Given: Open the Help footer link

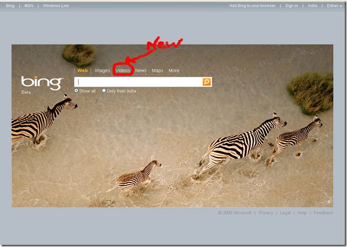Looking at the screenshot, I should (x=302, y=212).
